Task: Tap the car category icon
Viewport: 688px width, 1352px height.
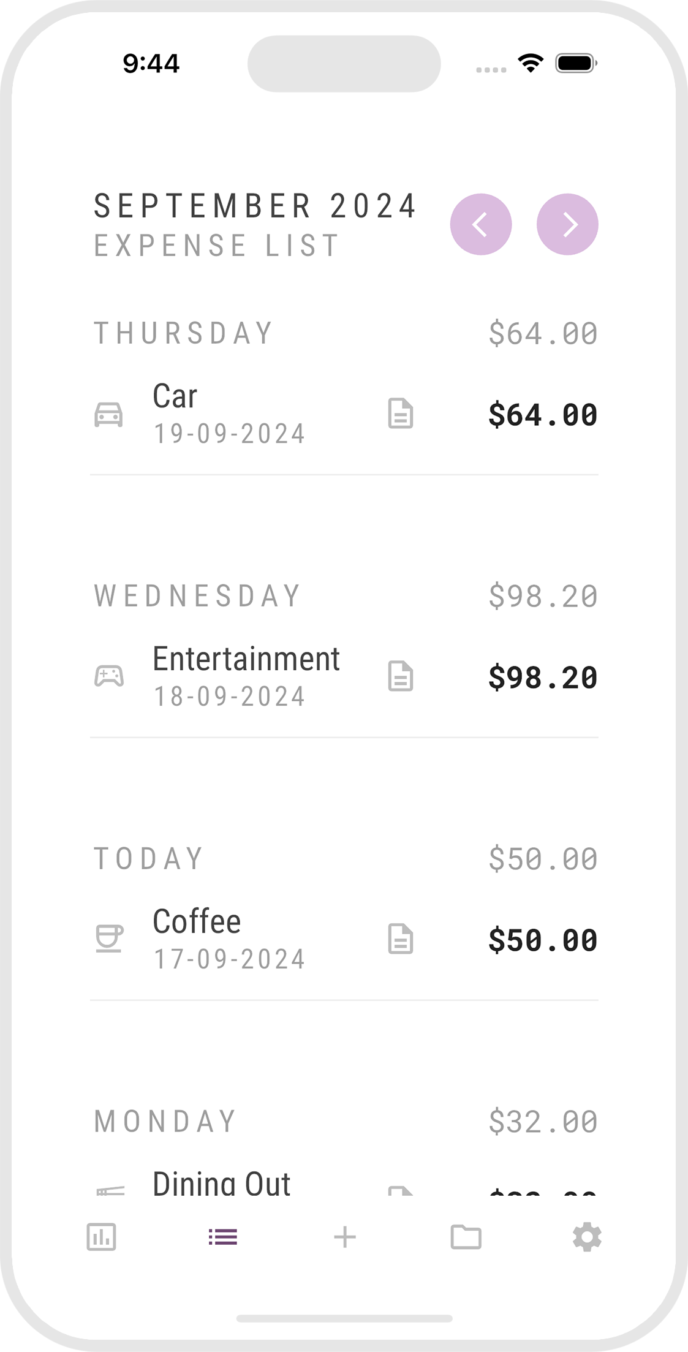Action: 108,415
